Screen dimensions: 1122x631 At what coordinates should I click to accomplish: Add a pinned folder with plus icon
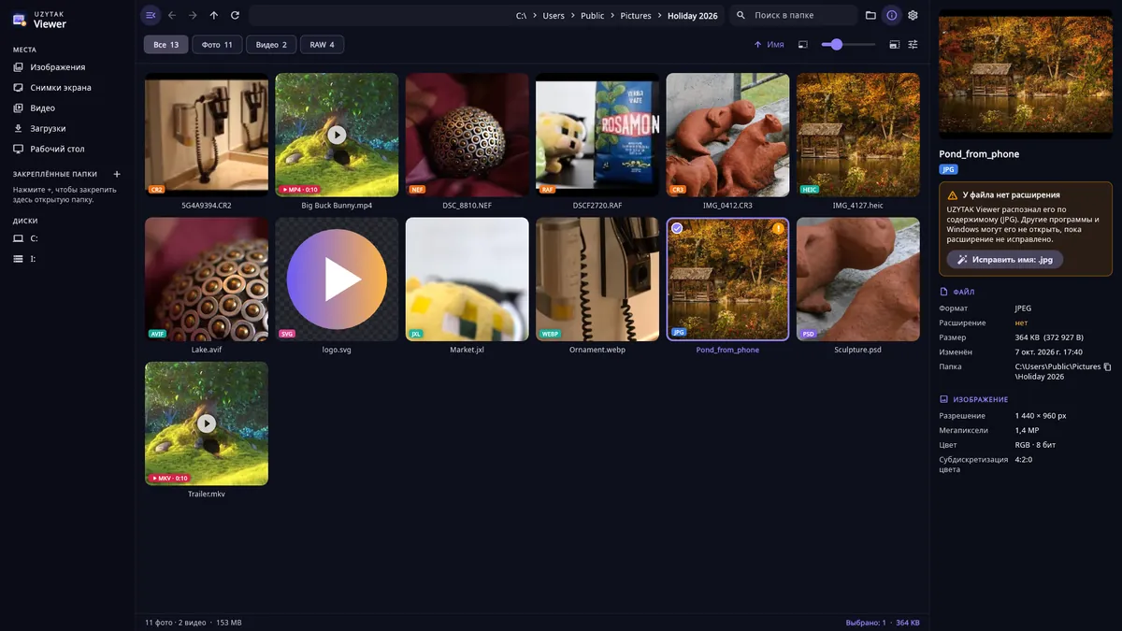coord(117,174)
